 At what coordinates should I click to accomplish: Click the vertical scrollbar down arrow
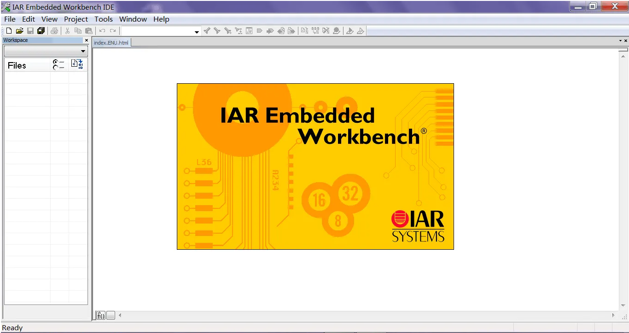coord(623,305)
